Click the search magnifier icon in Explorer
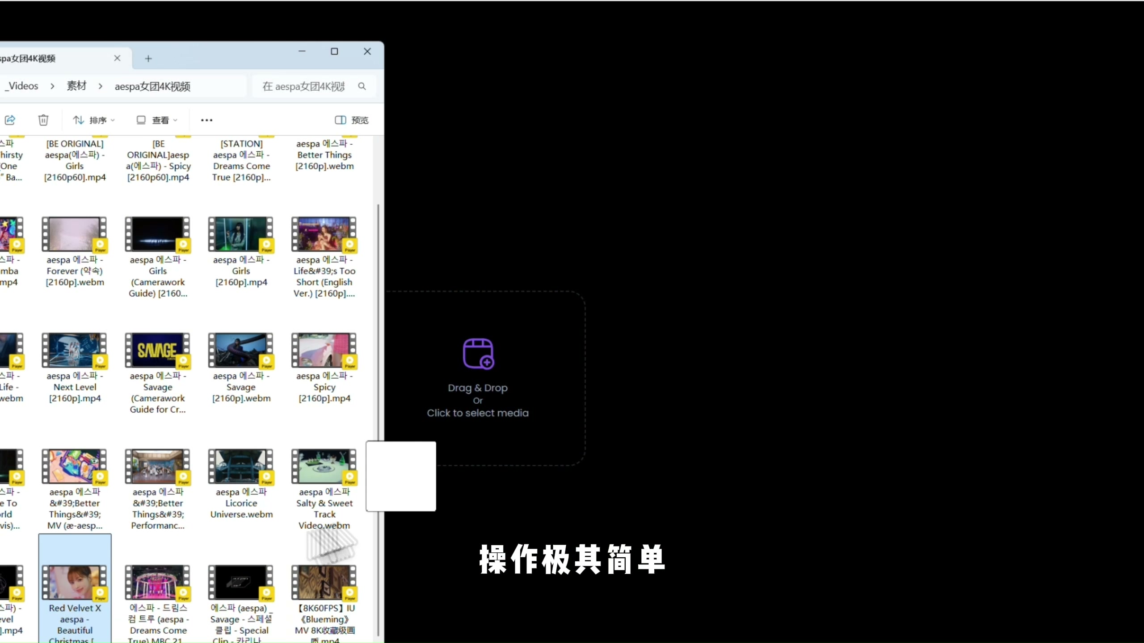This screenshot has height=643, width=1144. click(362, 86)
